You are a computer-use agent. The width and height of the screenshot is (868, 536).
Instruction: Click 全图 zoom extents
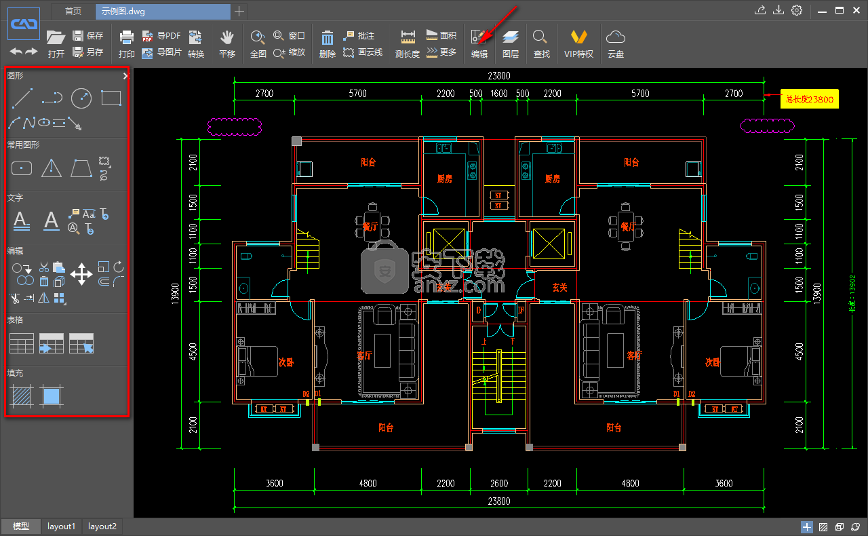(x=258, y=44)
